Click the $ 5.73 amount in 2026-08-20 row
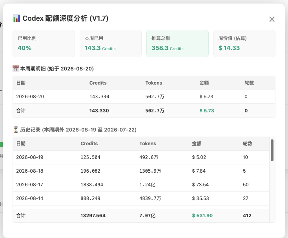 (206, 97)
